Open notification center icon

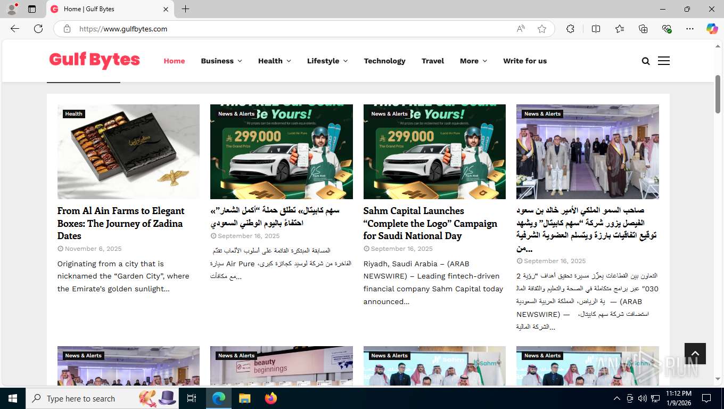[706, 398]
